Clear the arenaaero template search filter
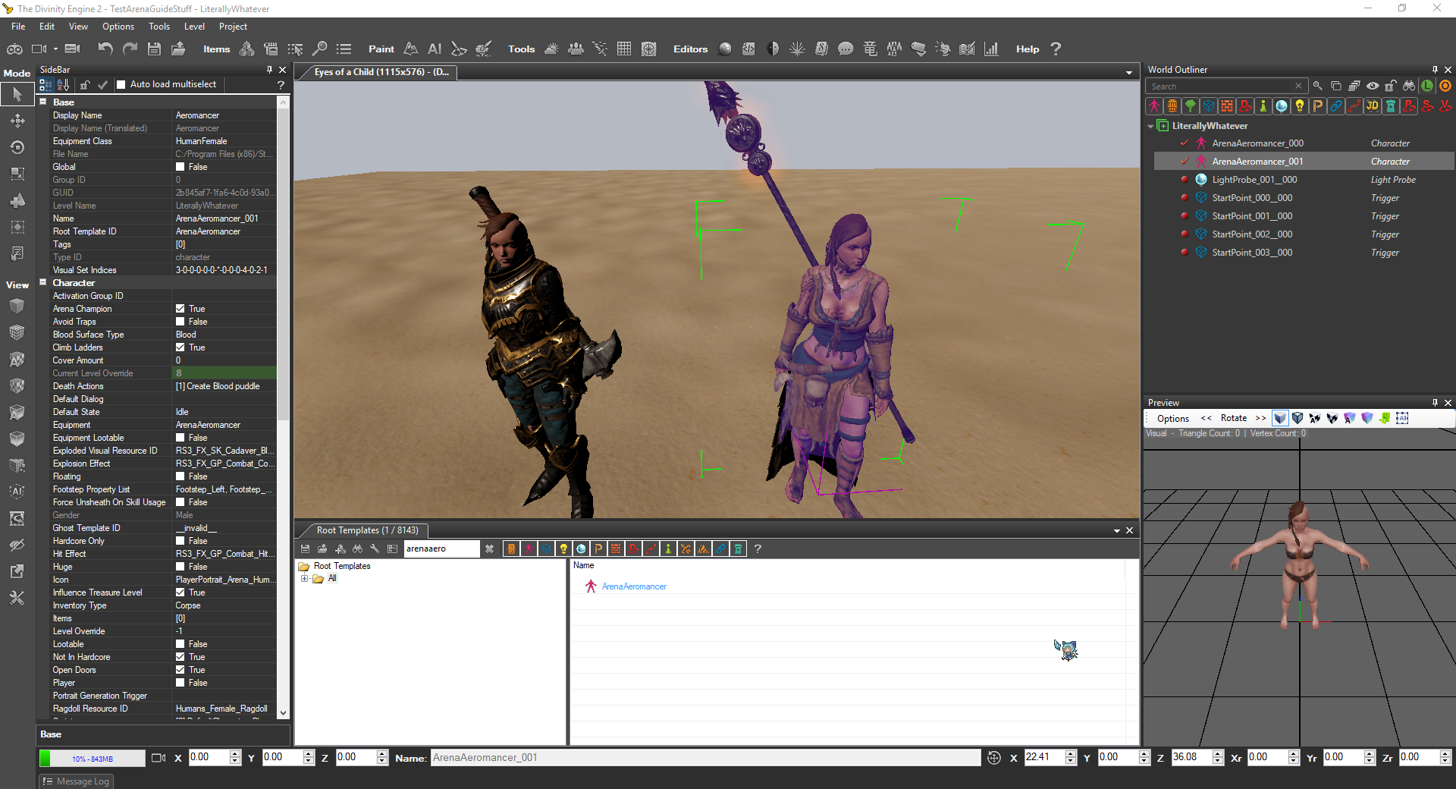The width and height of the screenshot is (1456, 789). coord(489,549)
